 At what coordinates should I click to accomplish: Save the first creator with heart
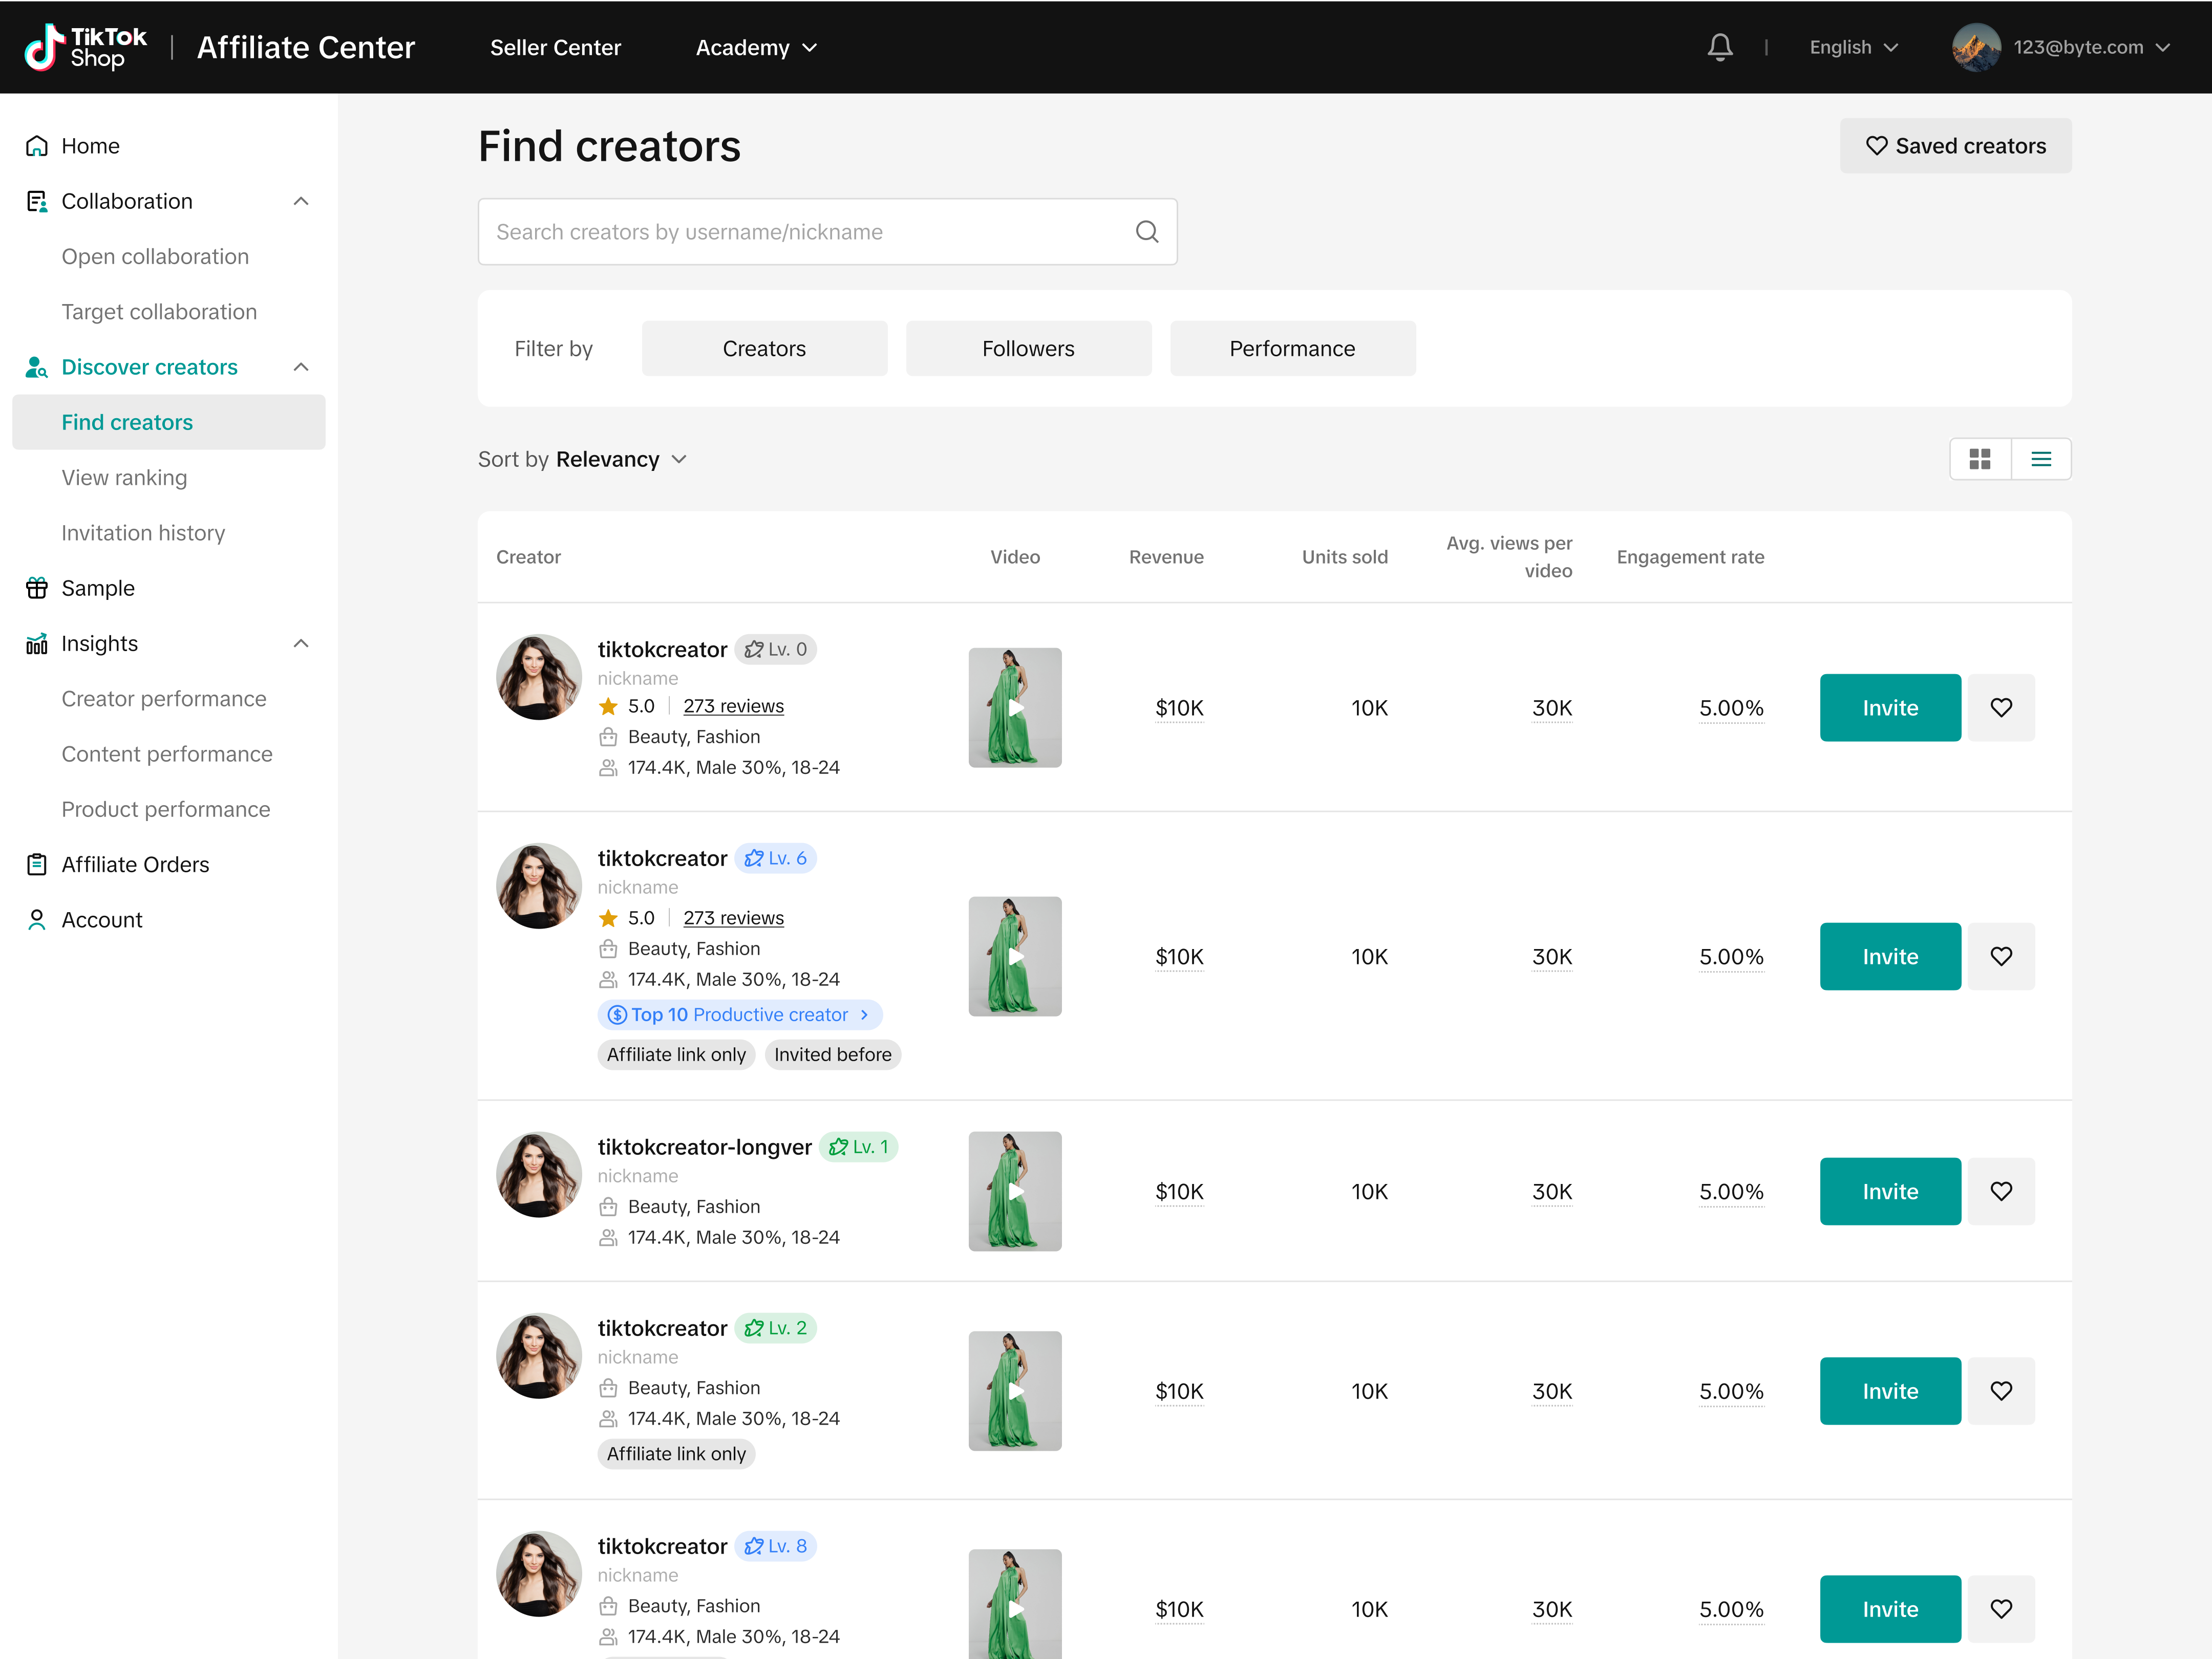pos(2000,707)
